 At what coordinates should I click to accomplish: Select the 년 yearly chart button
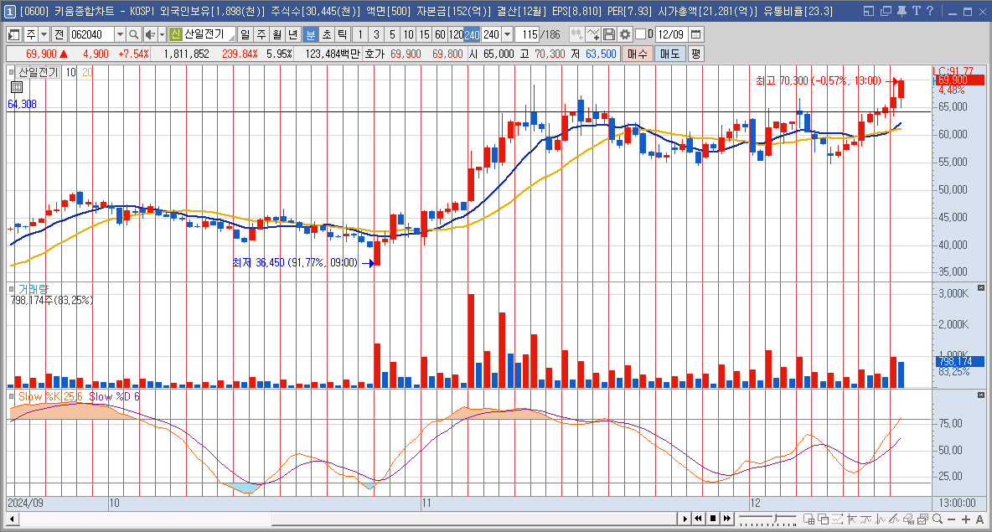(293, 35)
